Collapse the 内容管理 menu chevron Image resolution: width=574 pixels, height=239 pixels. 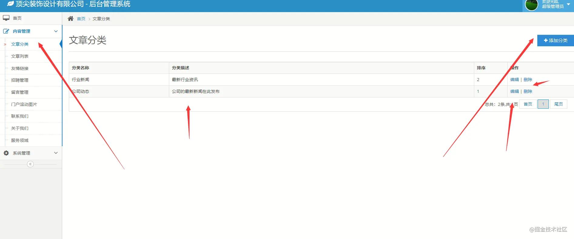tap(56, 31)
